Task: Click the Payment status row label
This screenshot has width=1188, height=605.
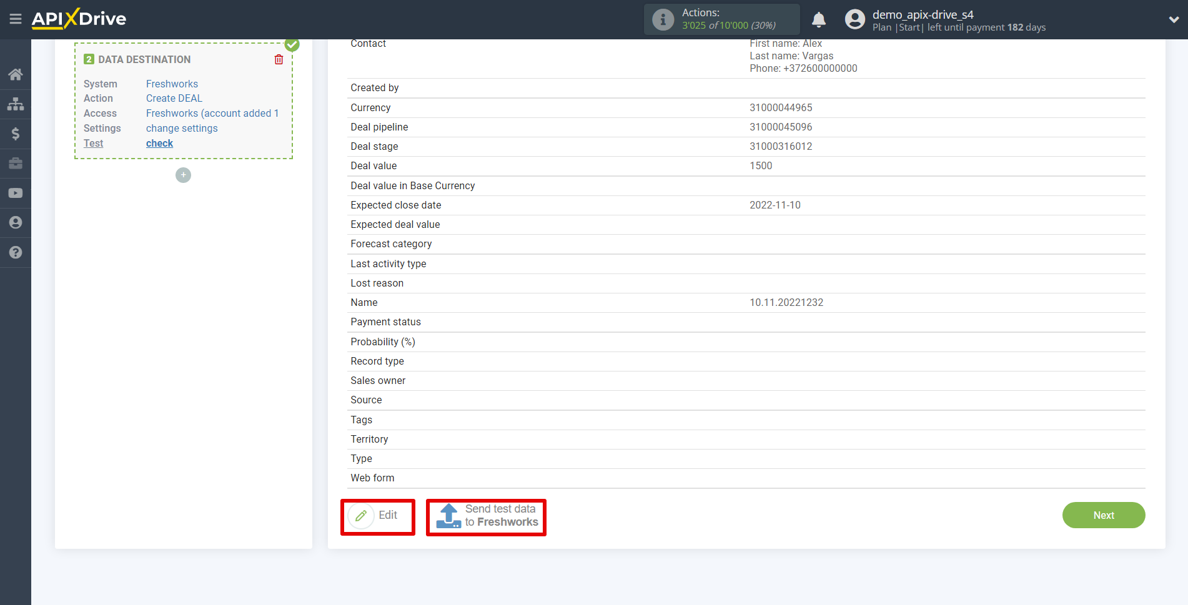Action: (x=385, y=322)
